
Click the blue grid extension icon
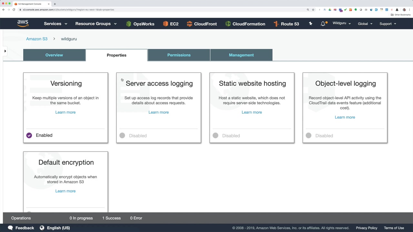tap(387, 10)
